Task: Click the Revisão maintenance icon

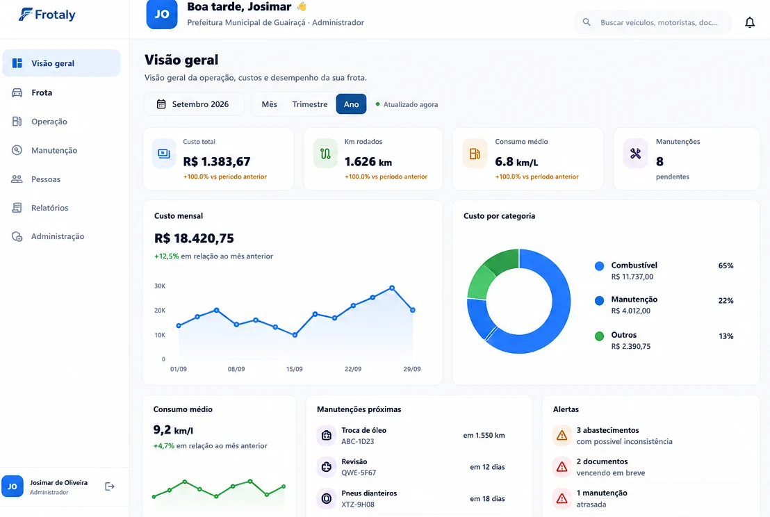Action: coord(326,467)
